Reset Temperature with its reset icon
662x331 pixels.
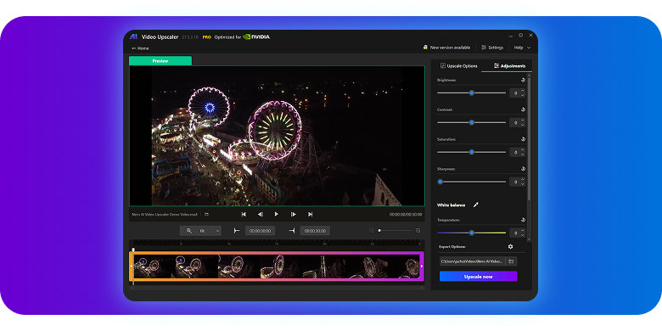click(x=523, y=220)
